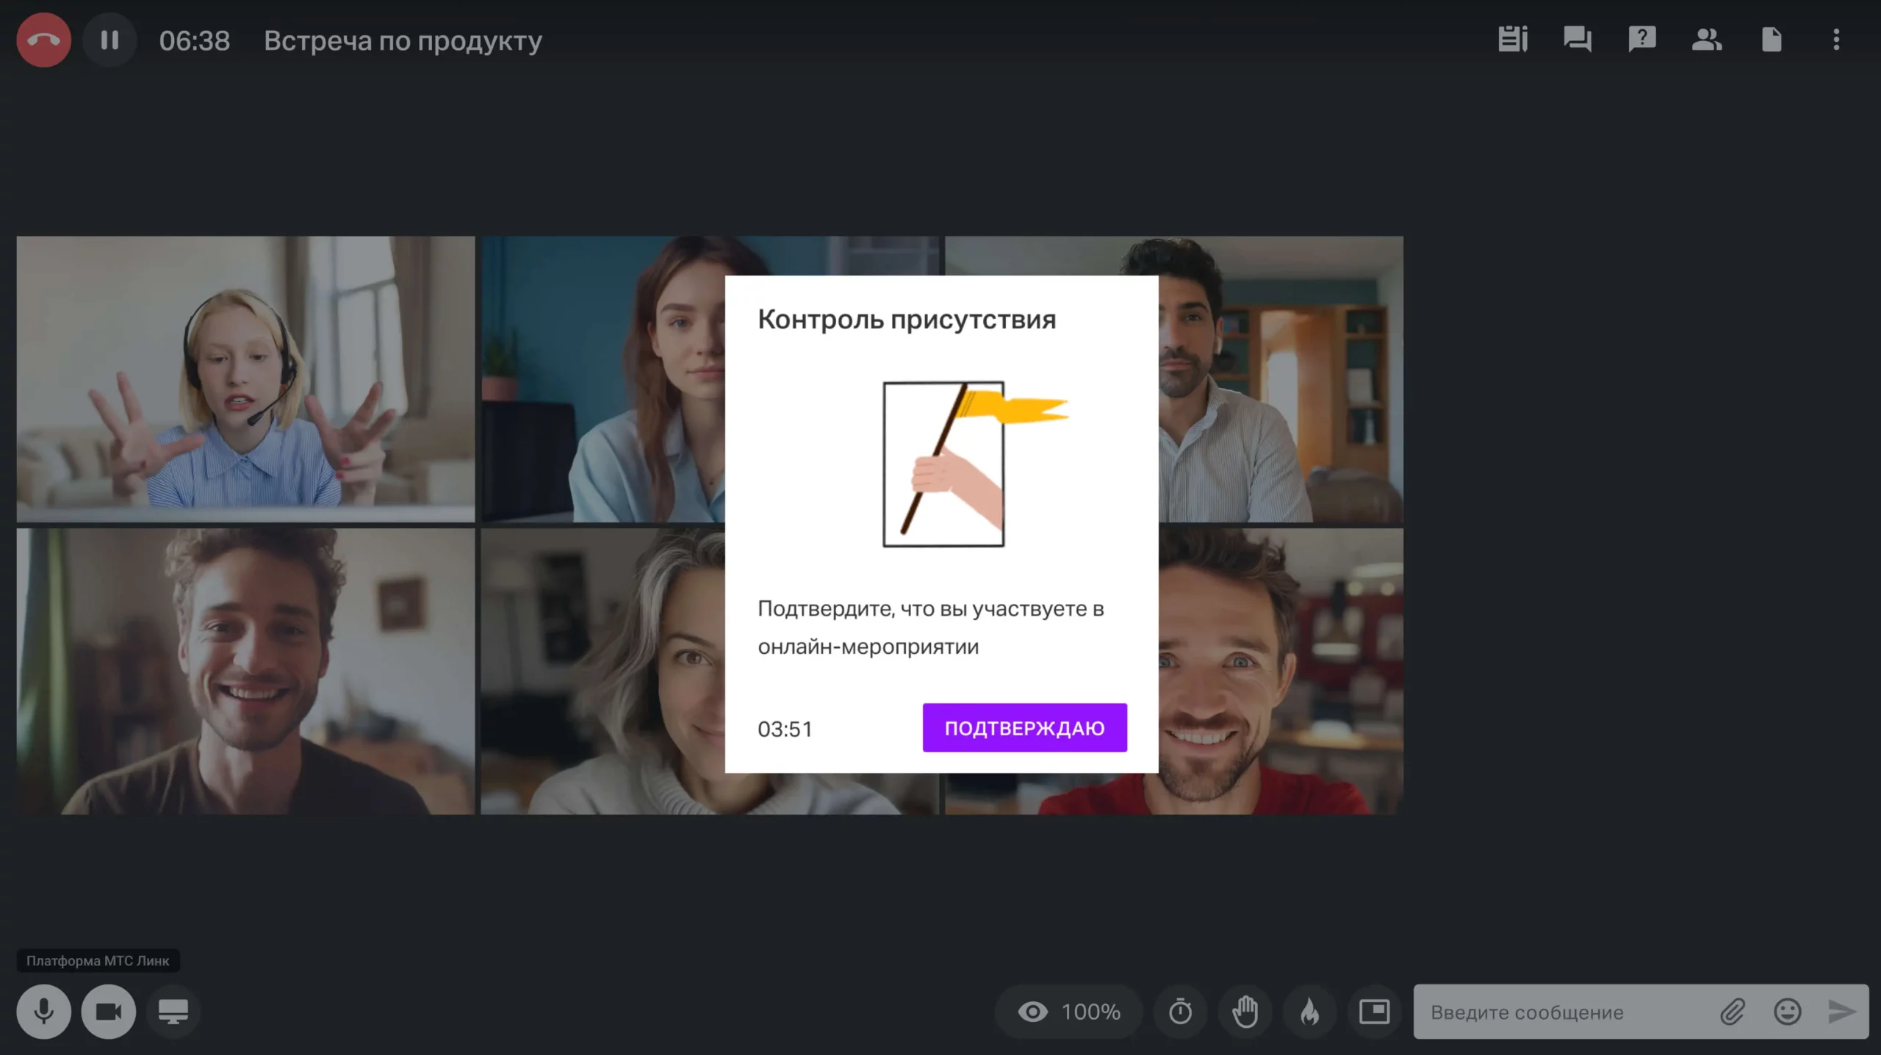Open the participants panel icon

(x=1707, y=39)
